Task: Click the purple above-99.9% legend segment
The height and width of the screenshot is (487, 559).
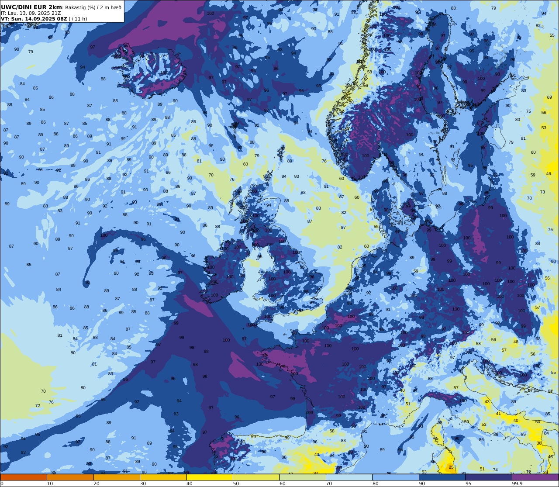Action: click(535, 477)
